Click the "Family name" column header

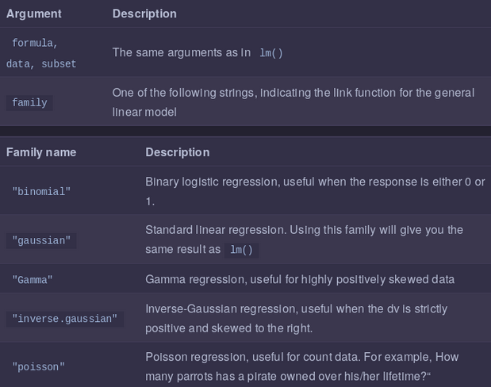41,152
